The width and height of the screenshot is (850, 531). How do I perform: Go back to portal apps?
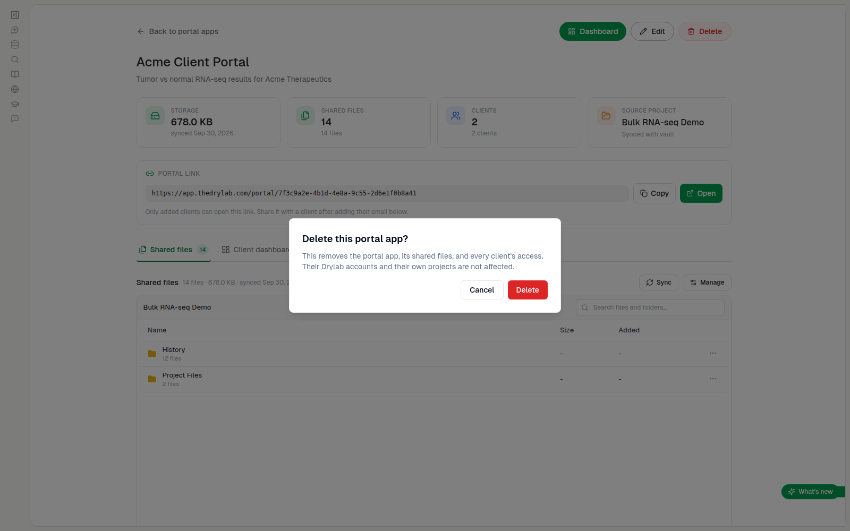[177, 31]
